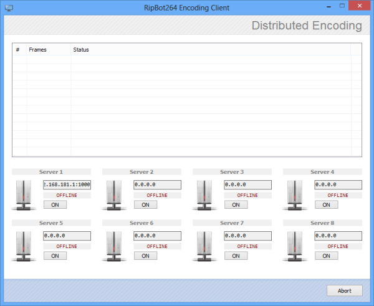Click the Frames column header
The width and height of the screenshot is (374, 306).
click(x=49, y=50)
